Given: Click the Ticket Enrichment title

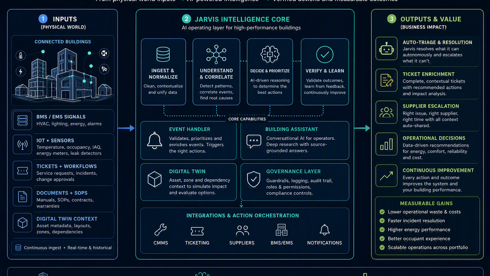Looking at the screenshot, I should click(x=428, y=74).
